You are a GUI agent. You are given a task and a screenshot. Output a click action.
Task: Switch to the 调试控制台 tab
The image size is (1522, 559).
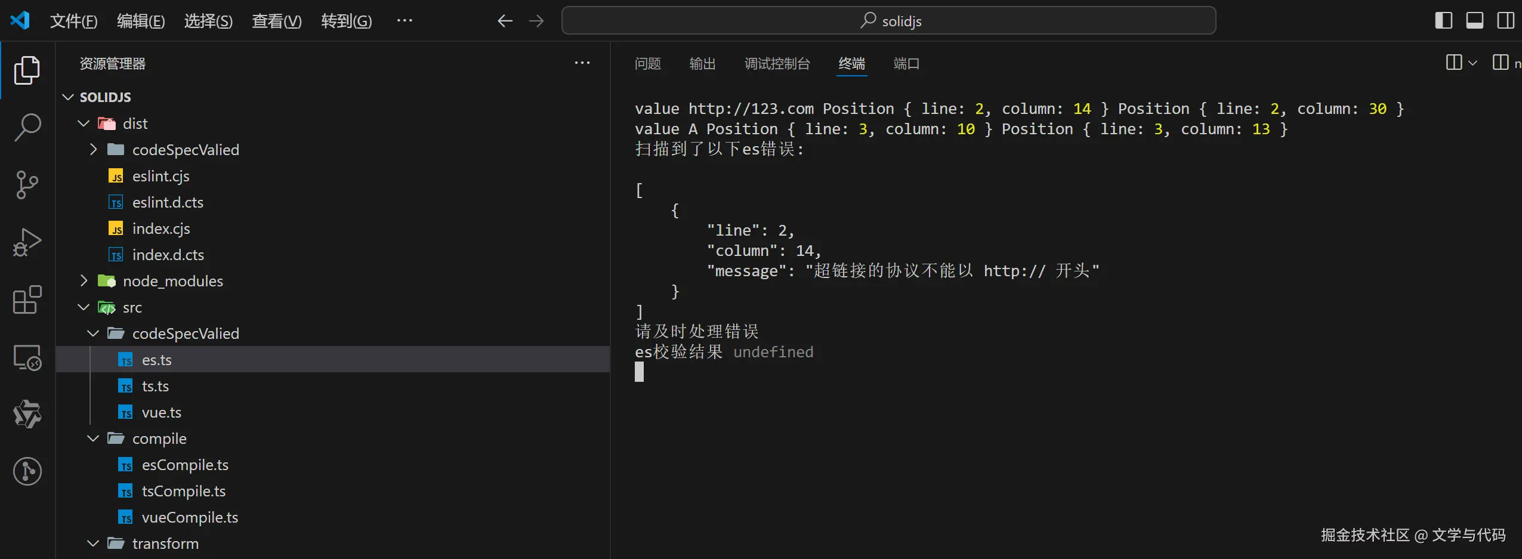coord(777,64)
